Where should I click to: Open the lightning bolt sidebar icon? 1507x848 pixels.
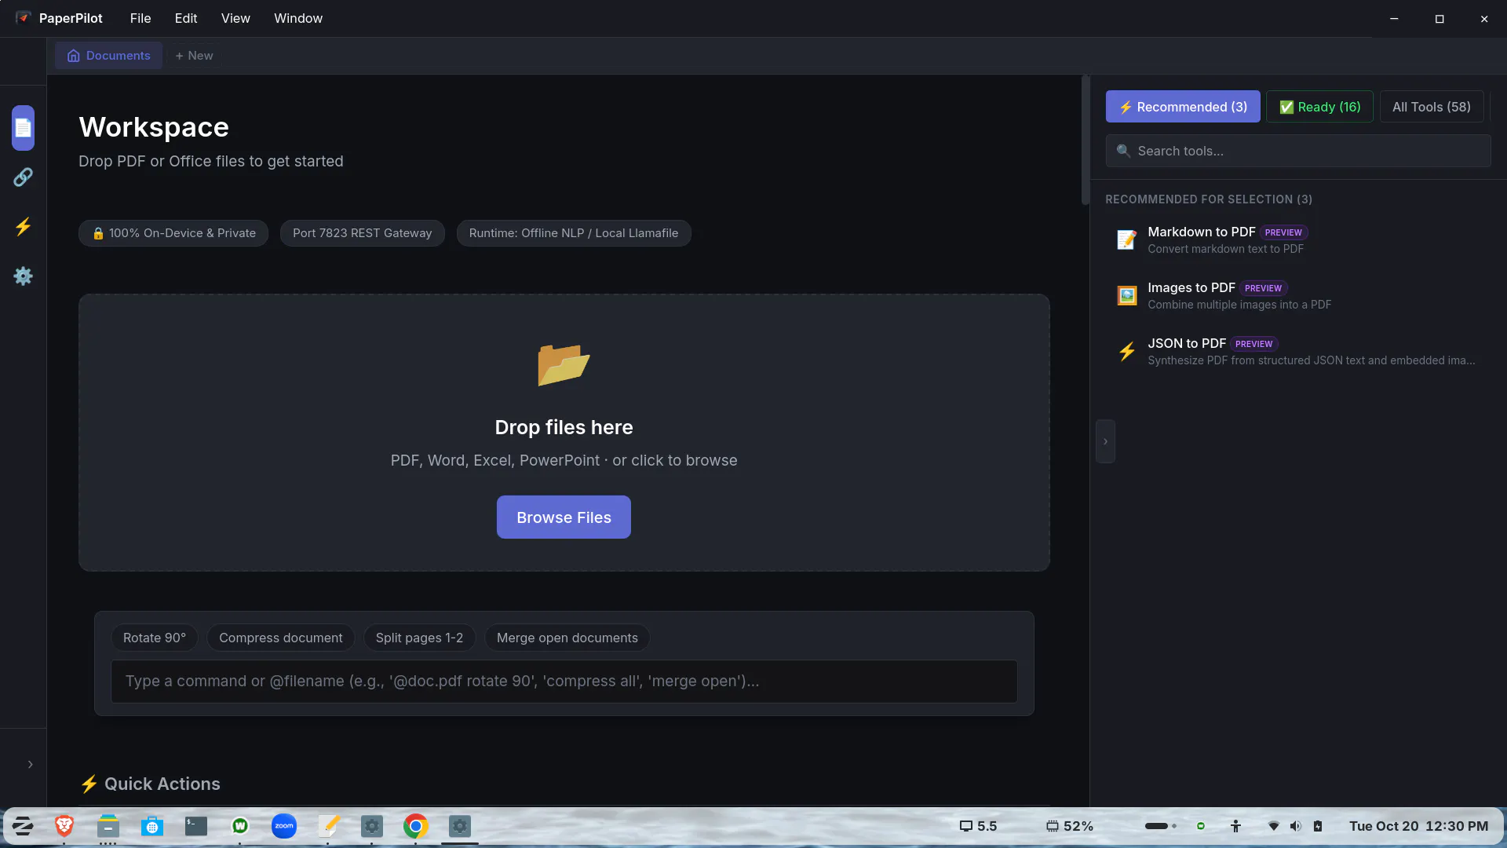tap(23, 227)
